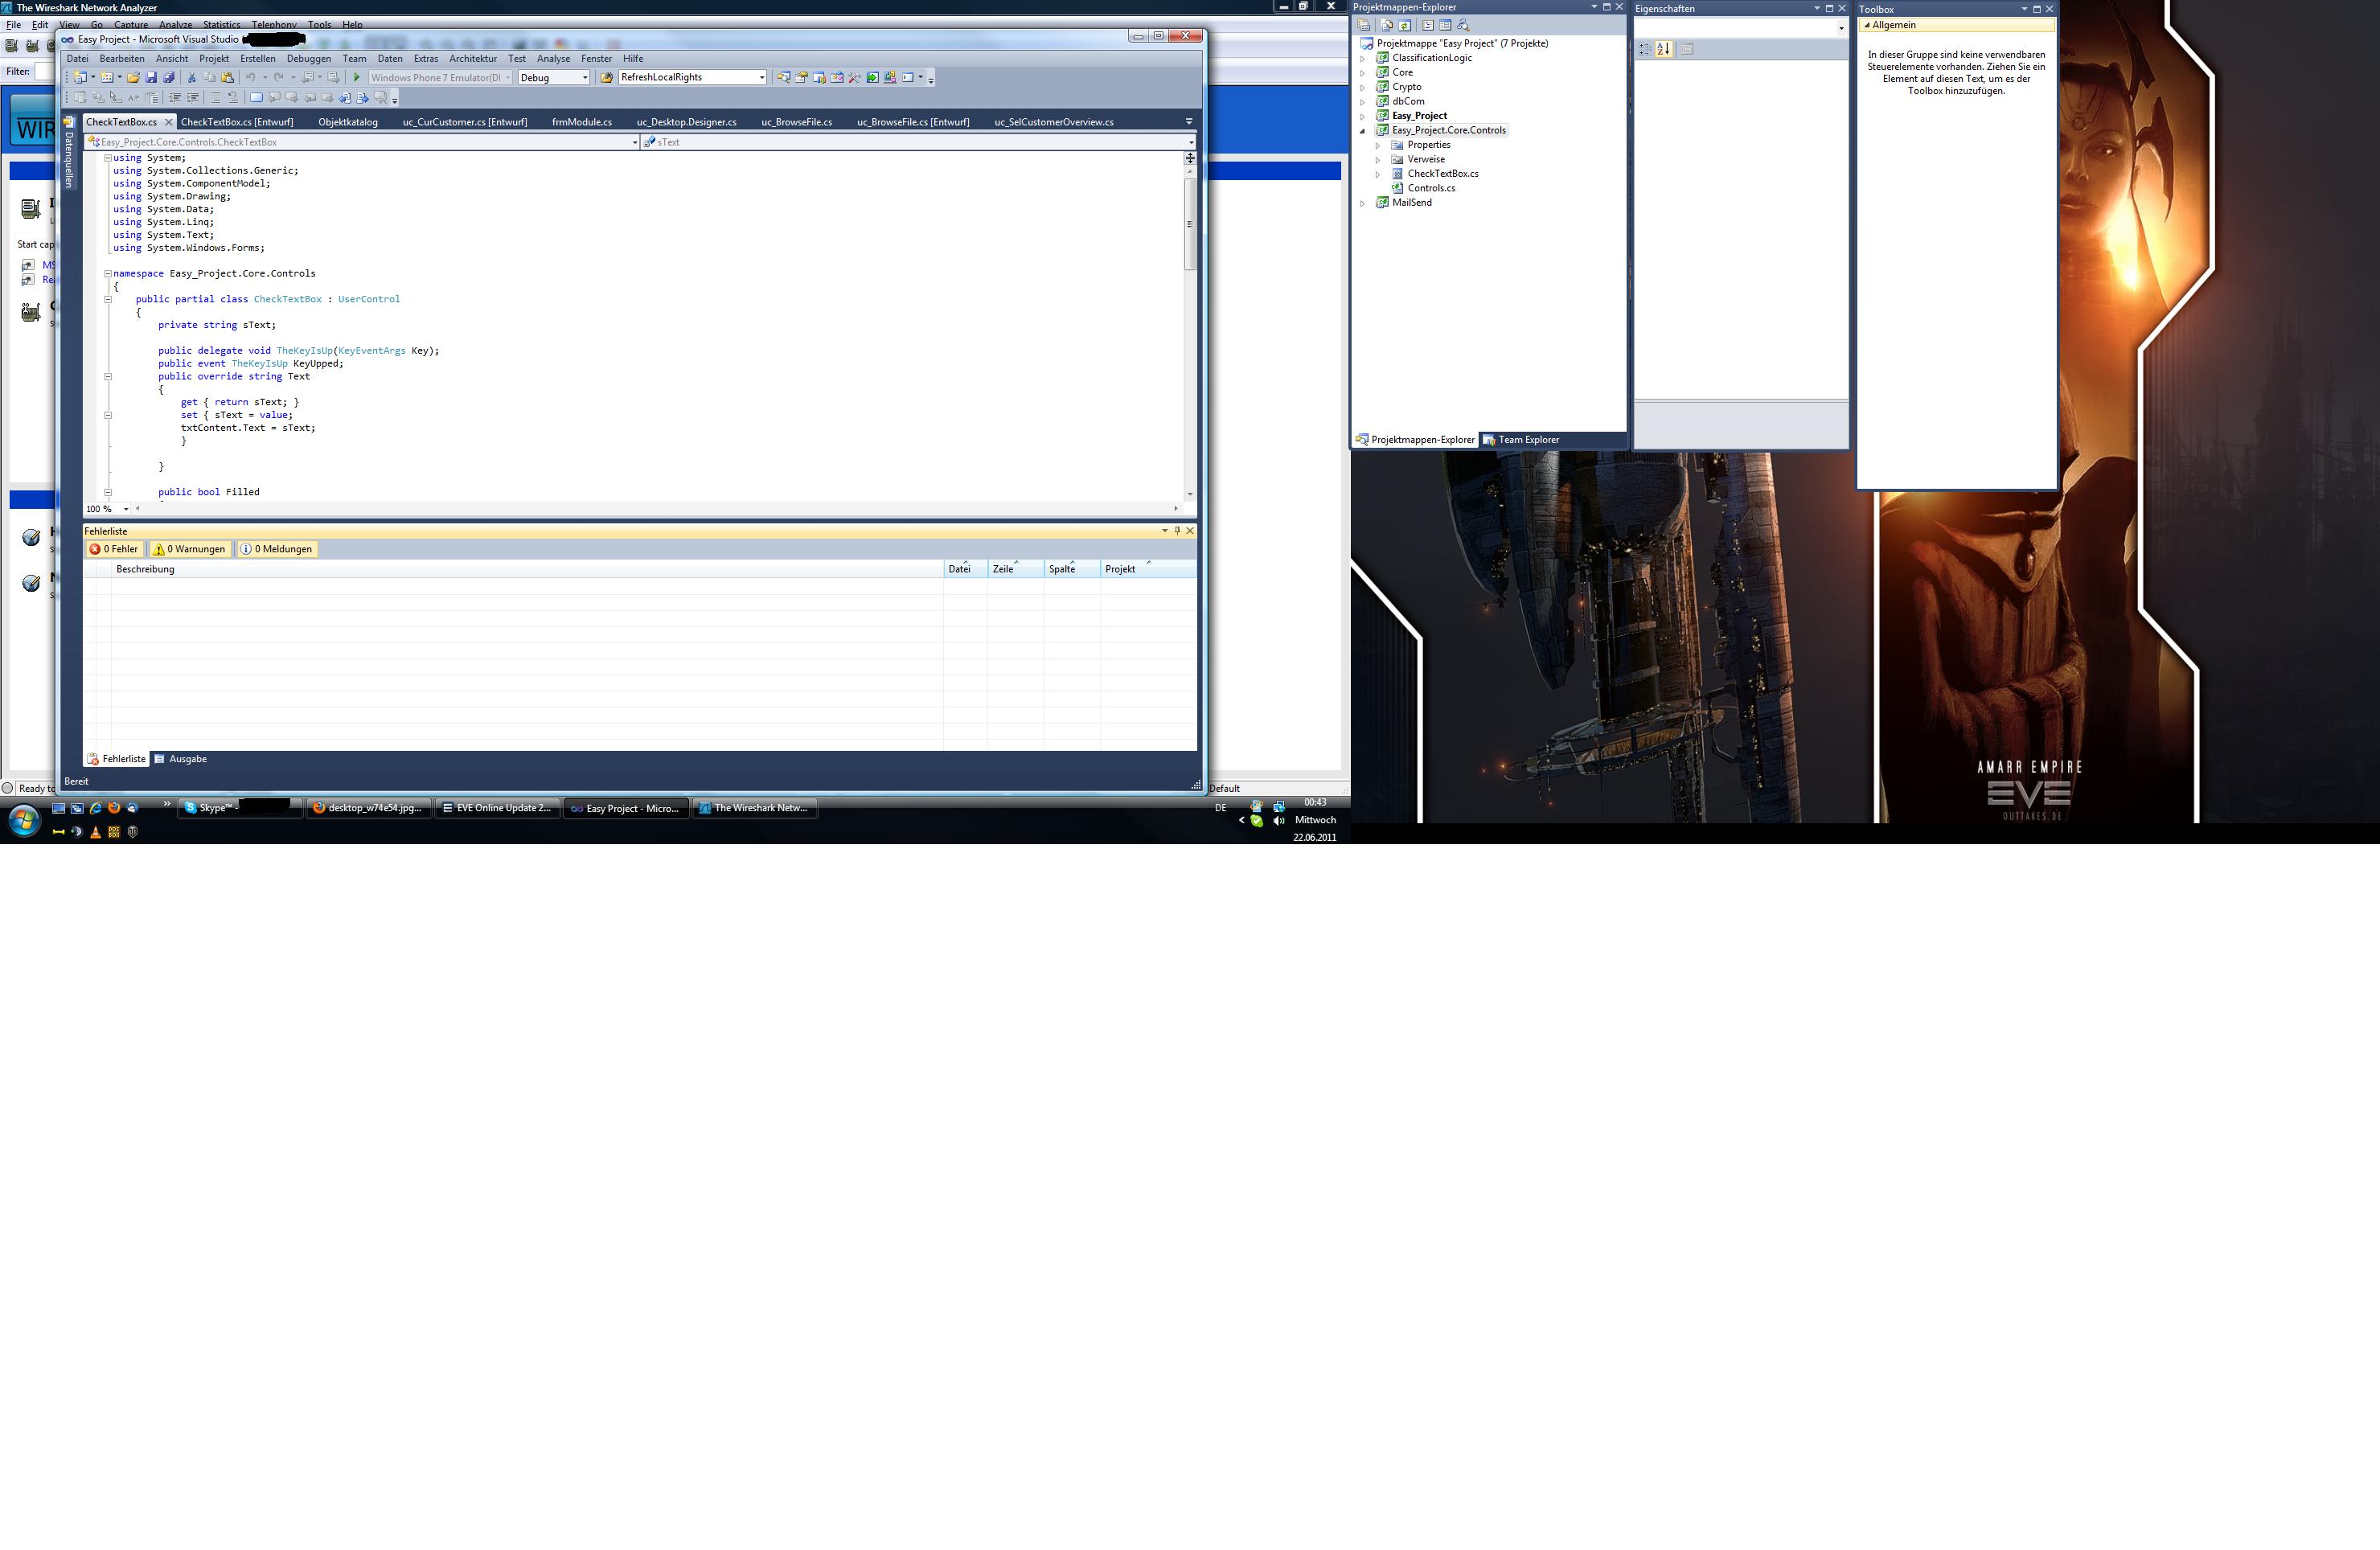Viewport: 2380px width, 1550px height.
Task: Open Skype from the Windows taskbar
Action: (214, 808)
